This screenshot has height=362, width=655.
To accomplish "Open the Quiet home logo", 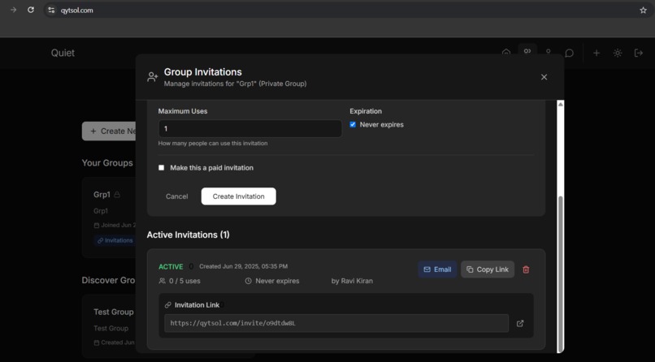I will (63, 53).
